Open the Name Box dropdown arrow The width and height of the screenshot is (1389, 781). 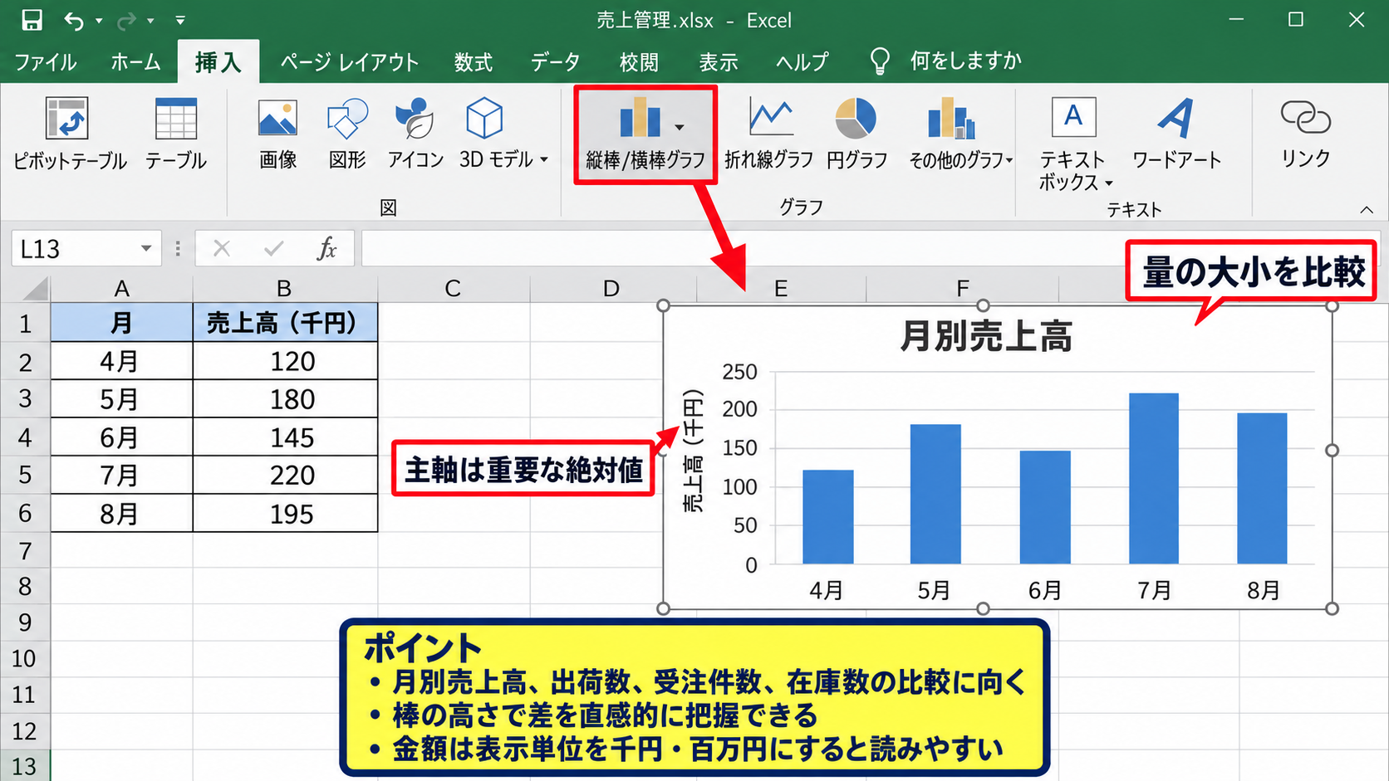146,248
